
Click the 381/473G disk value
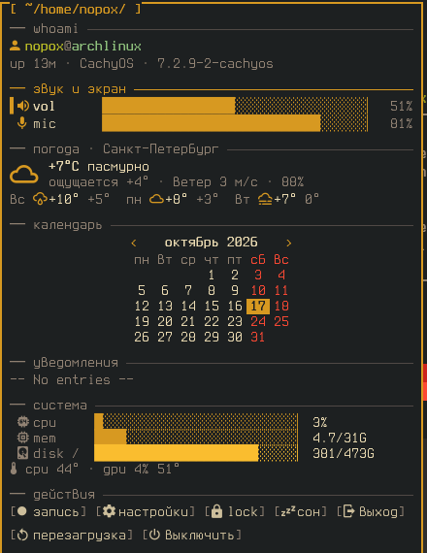344,453
